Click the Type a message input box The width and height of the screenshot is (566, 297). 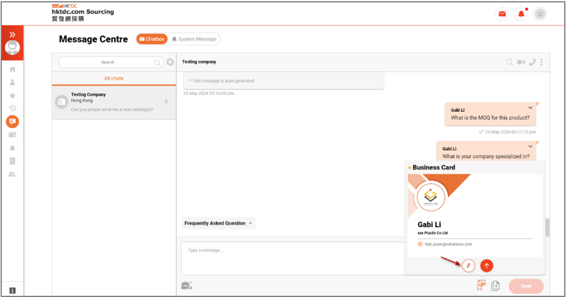point(292,258)
